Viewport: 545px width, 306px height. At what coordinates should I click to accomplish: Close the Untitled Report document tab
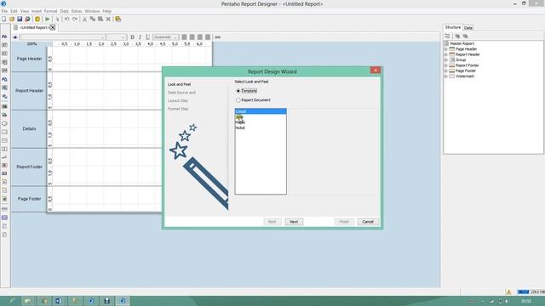pos(53,27)
